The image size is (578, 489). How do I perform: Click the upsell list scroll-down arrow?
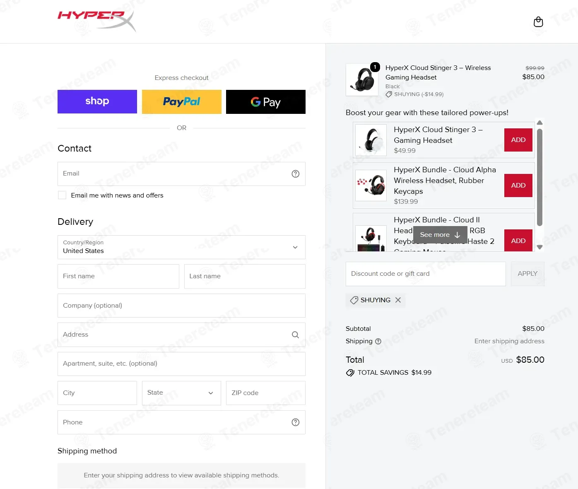[539, 247]
